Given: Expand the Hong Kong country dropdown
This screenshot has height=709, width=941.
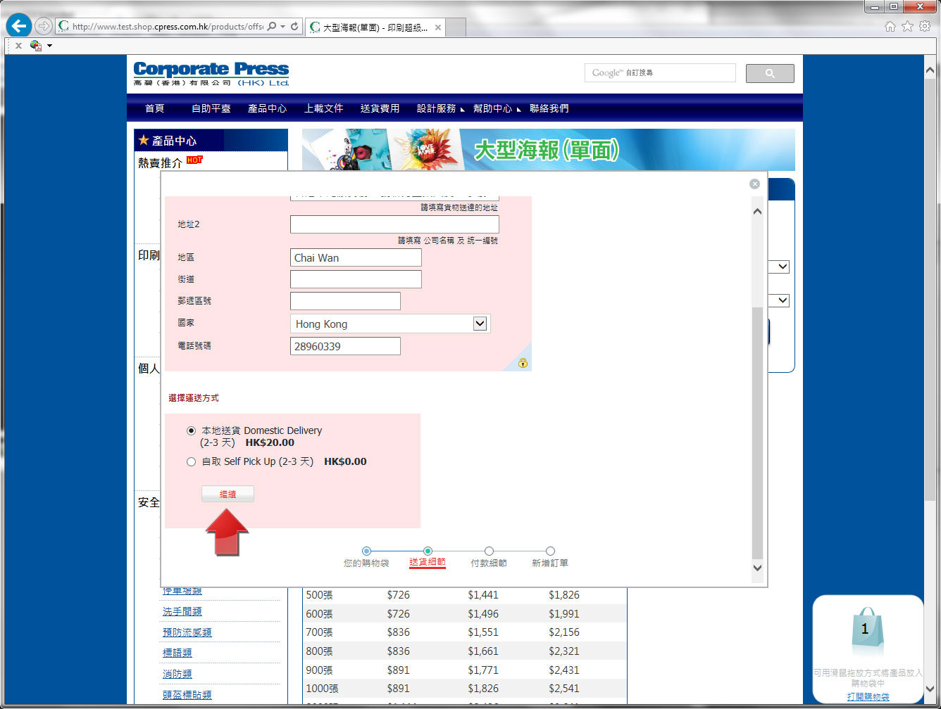Looking at the screenshot, I should coord(480,324).
